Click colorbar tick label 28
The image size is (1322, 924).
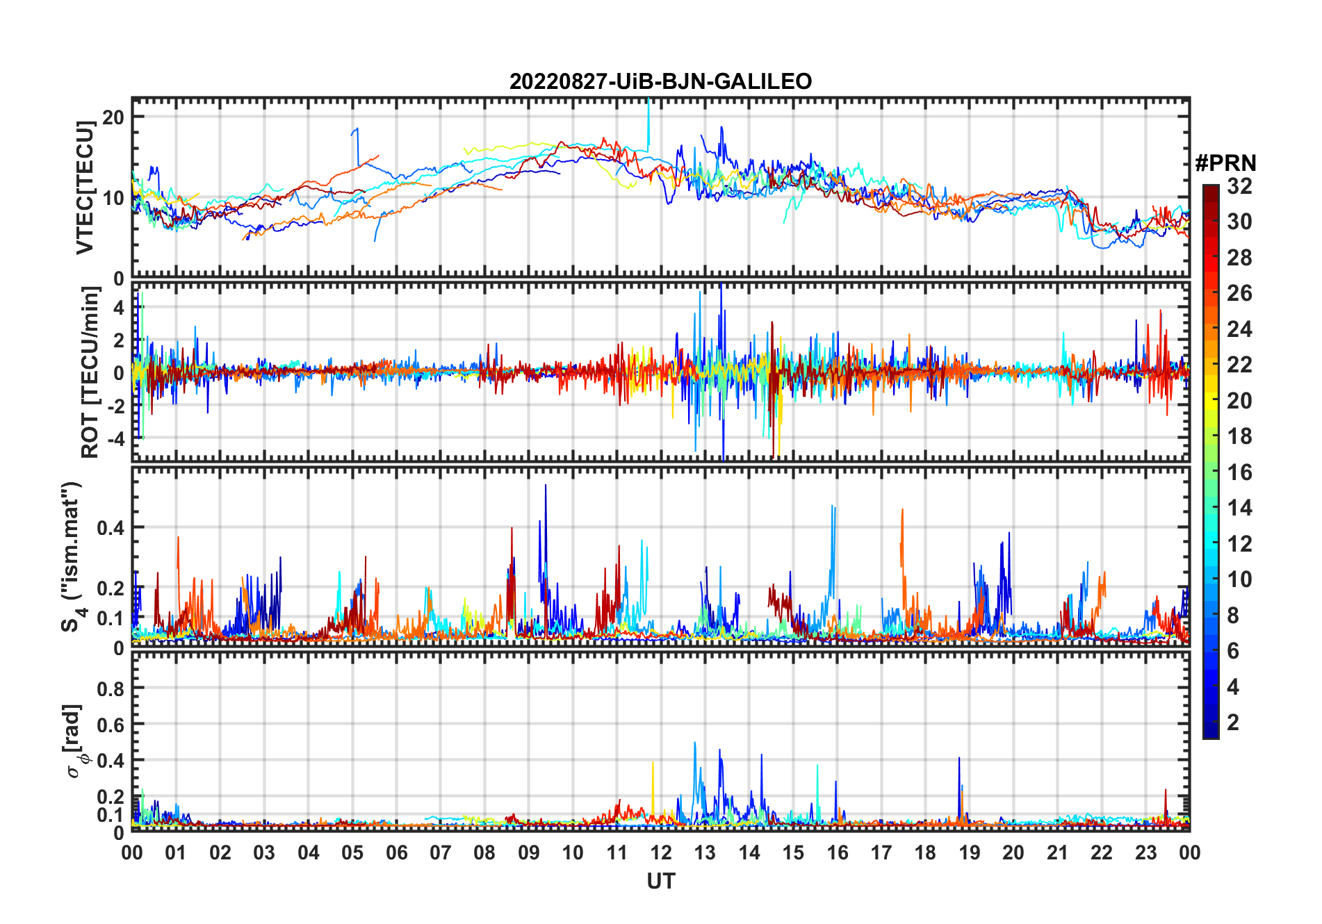pos(1239,258)
